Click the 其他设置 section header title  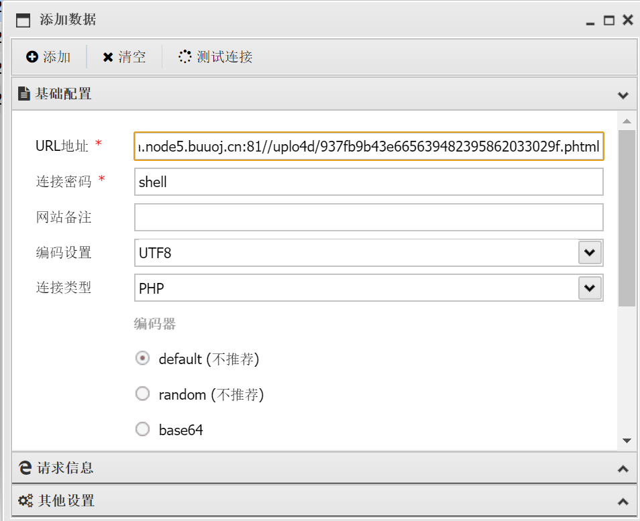point(66,501)
